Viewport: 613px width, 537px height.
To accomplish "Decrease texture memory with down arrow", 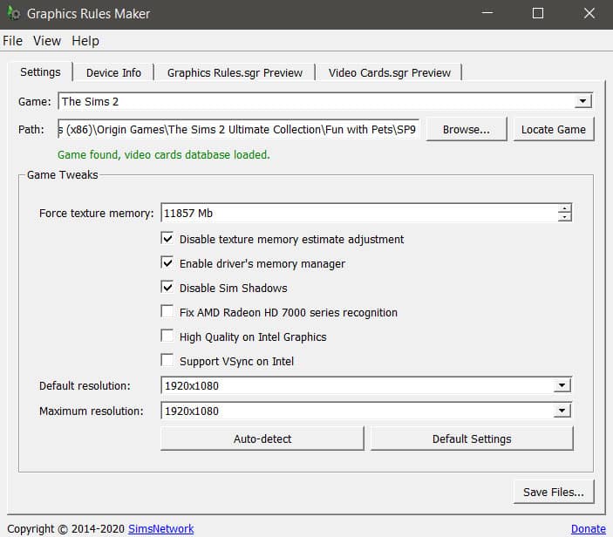I will 564,217.
